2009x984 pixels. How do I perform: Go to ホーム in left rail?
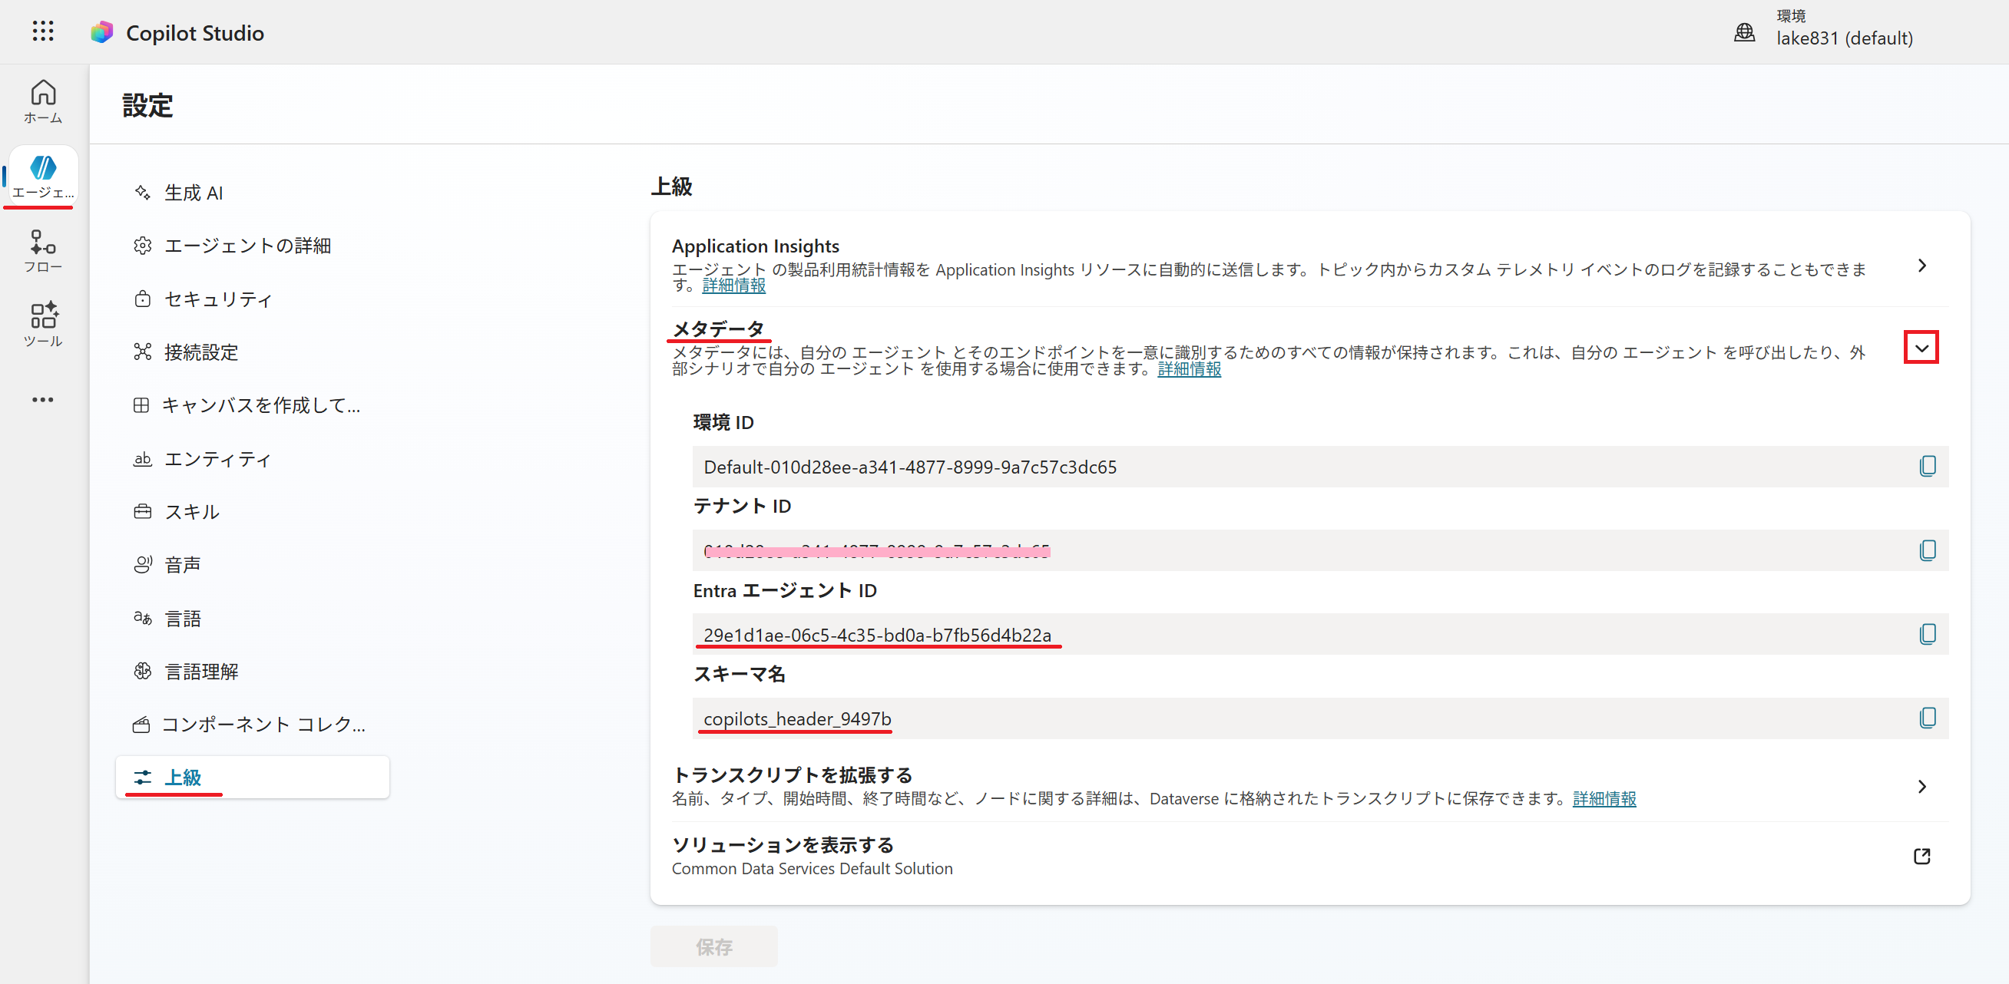(x=43, y=101)
